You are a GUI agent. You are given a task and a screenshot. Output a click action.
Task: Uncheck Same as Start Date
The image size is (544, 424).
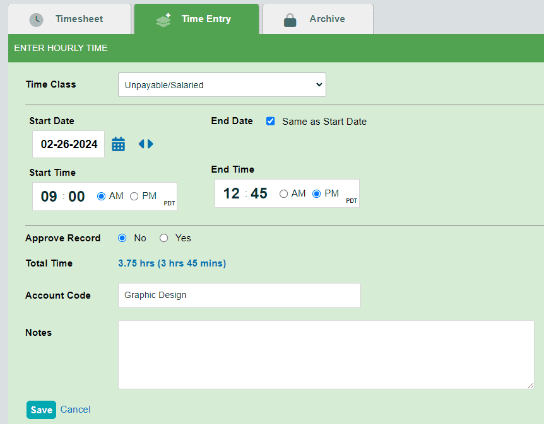[270, 121]
